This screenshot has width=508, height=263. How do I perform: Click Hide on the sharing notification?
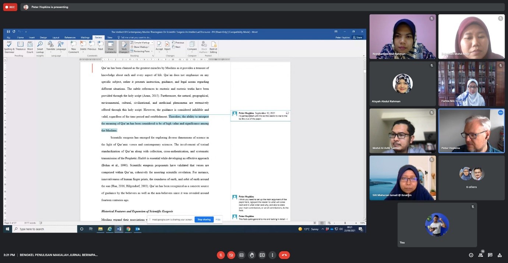pyautogui.click(x=218, y=220)
